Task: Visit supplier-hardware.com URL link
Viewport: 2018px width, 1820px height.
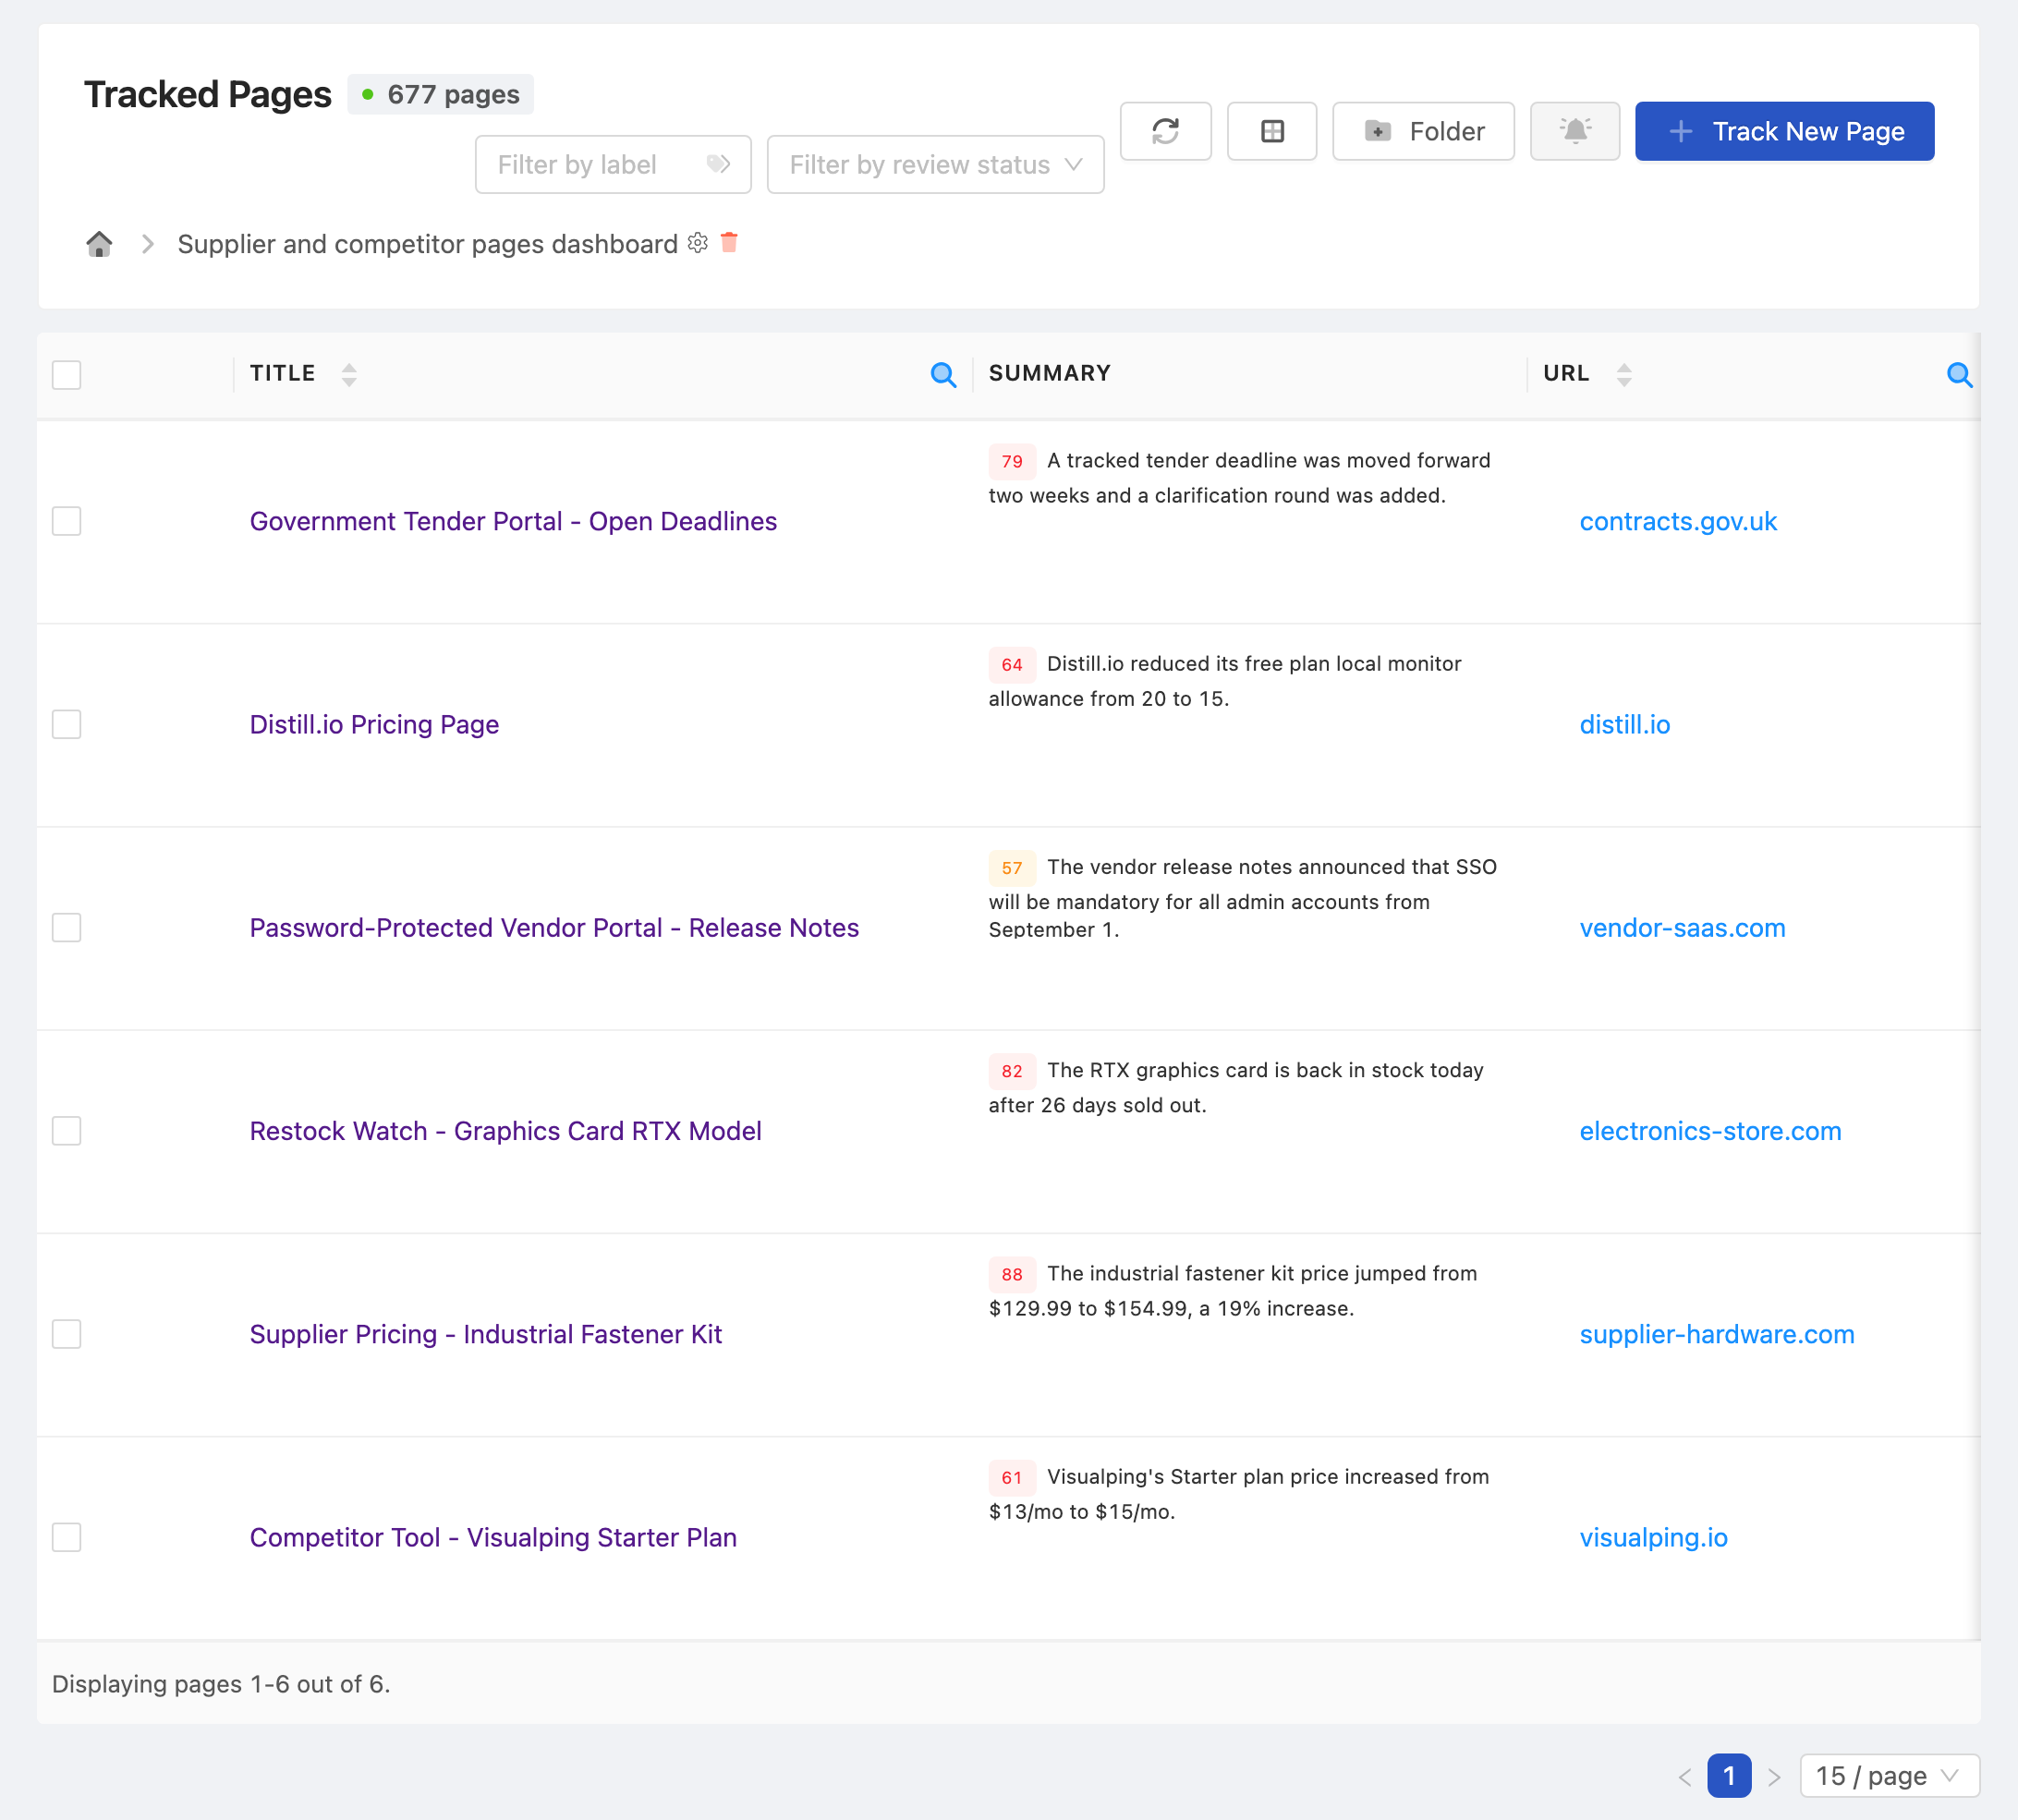Action: (x=1716, y=1334)
